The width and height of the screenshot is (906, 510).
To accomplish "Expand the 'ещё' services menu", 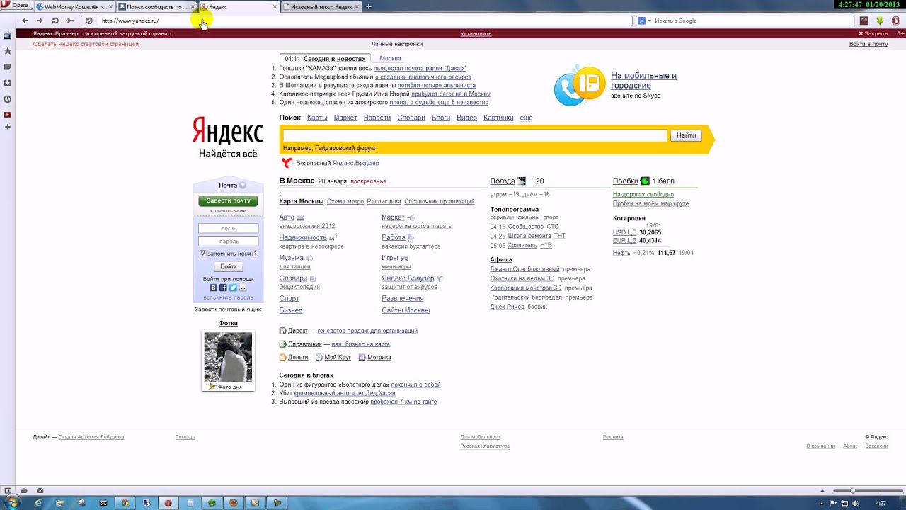I will [x=526, y=118].
